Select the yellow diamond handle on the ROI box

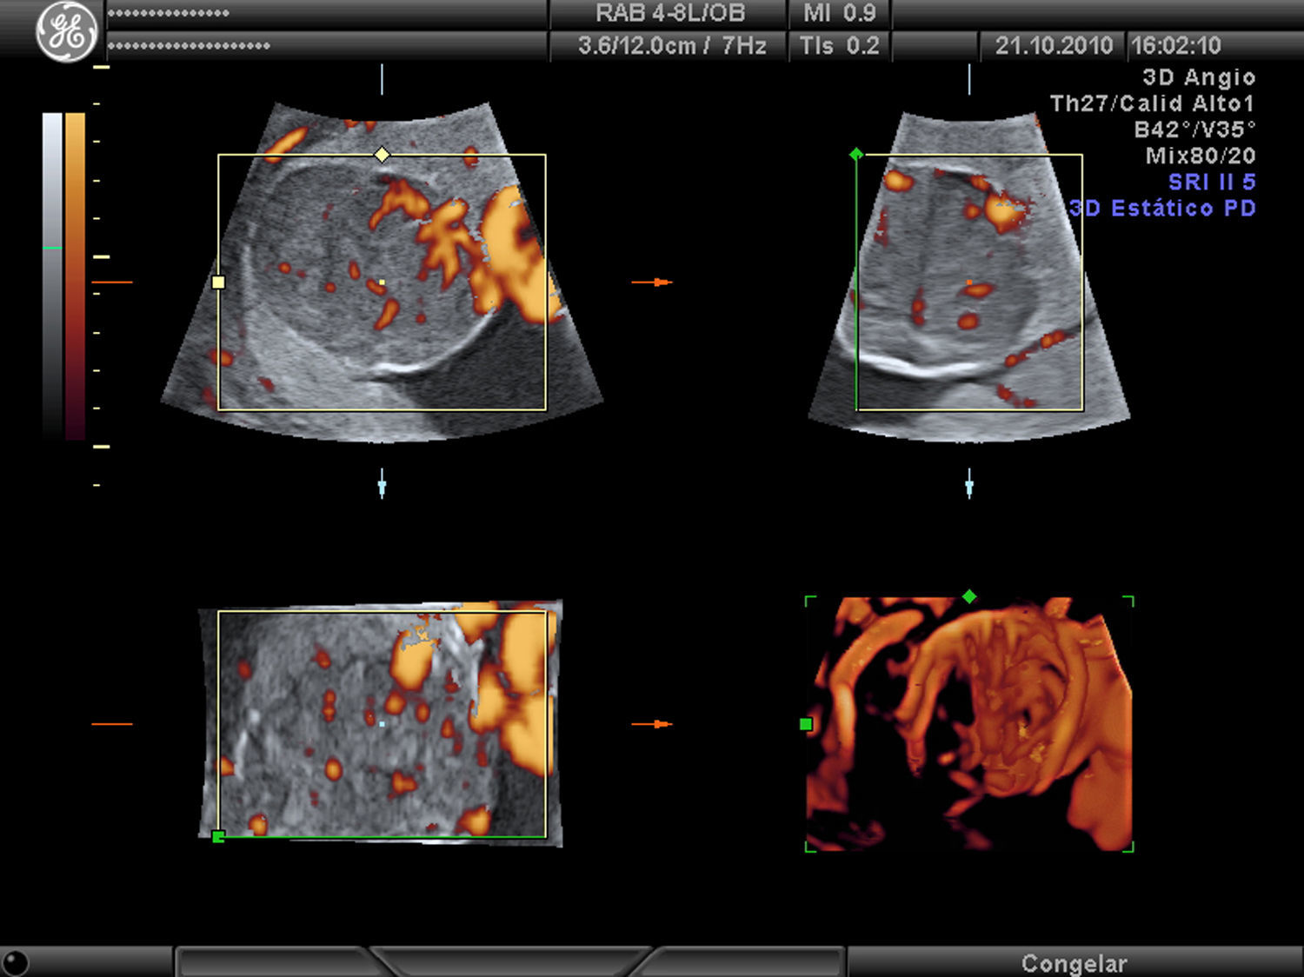pyautogui.click(x=382, y=155)
